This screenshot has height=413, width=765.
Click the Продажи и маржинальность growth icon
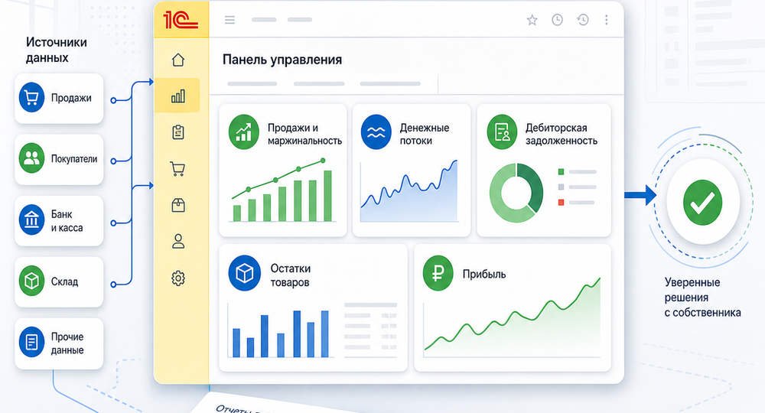(243, 132)
